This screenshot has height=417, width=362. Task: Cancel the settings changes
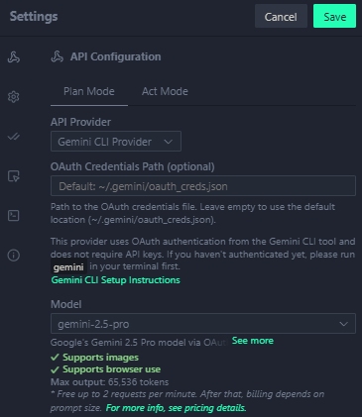(281, 16)
